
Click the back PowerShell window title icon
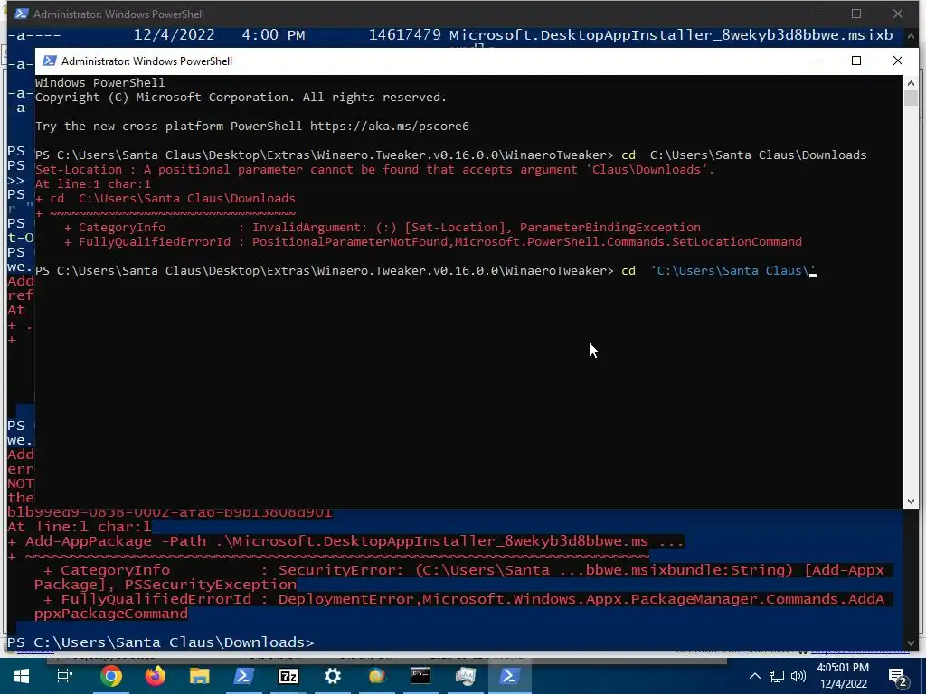click(22, 14)
